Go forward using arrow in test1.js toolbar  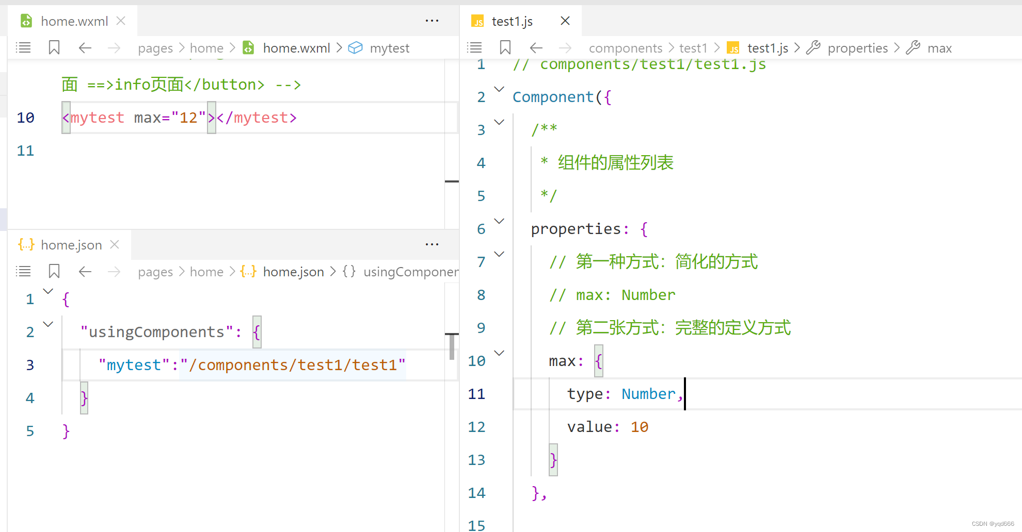point(565,48)
